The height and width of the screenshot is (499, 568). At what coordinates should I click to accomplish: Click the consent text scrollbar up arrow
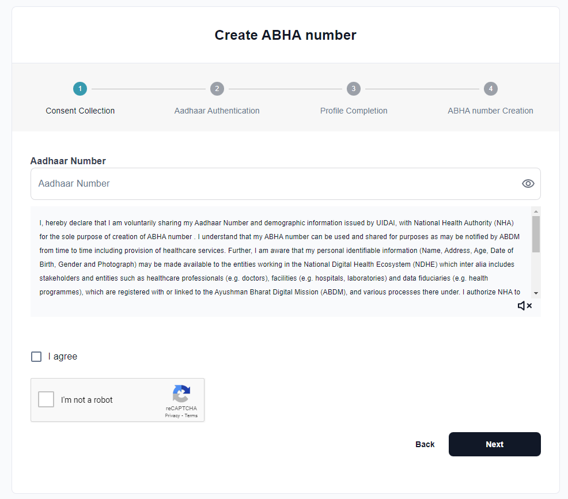coord(536,210)
